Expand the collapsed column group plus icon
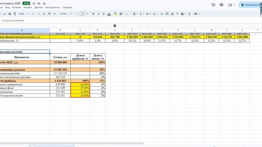 pyautogui.click(x=115, y=26)
